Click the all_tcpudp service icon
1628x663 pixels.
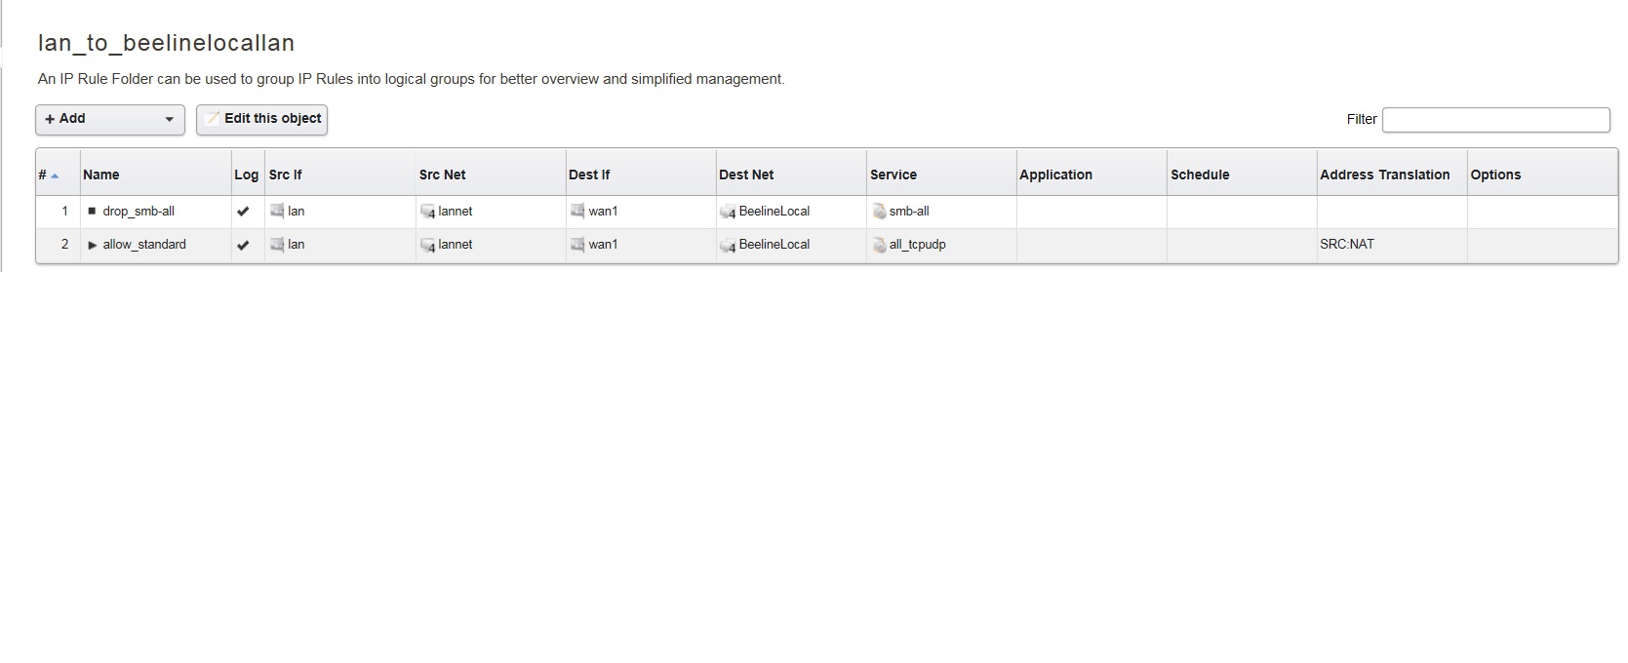tap(879, 246)
